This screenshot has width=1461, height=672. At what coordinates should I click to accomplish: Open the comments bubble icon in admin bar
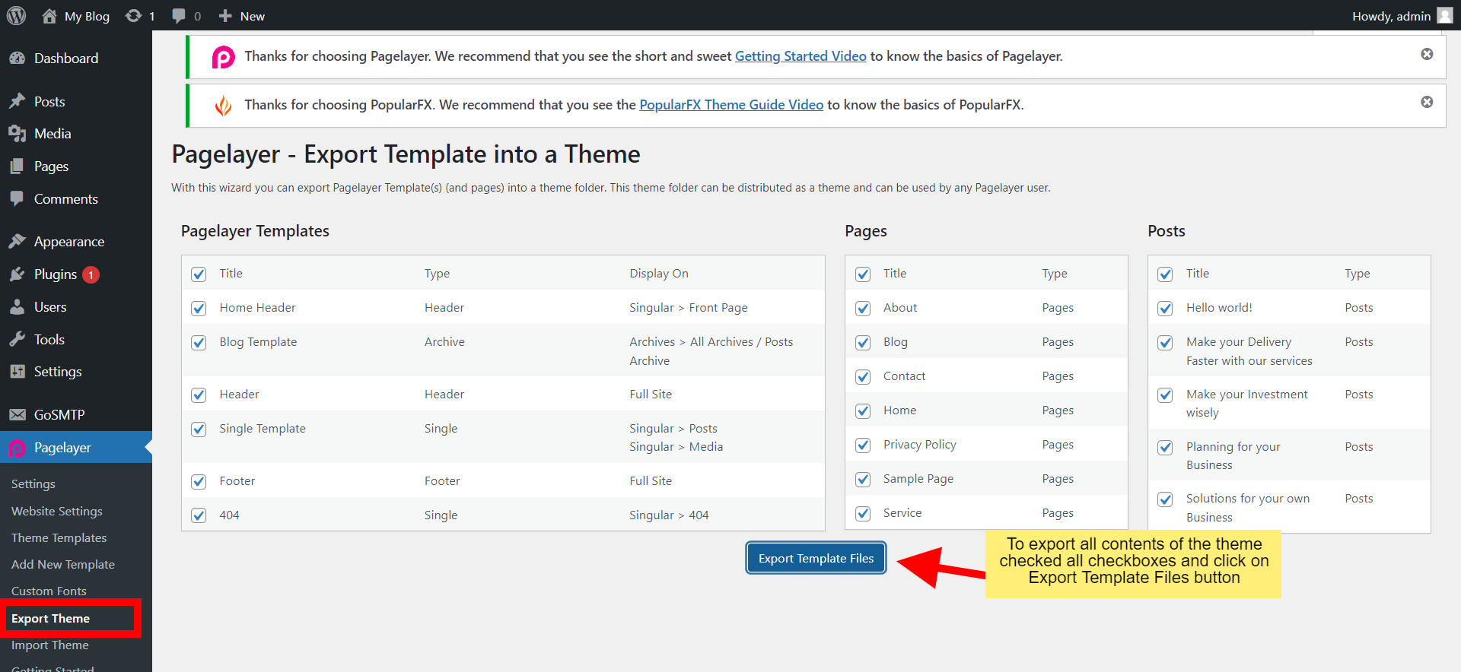(x=179, y=16)
